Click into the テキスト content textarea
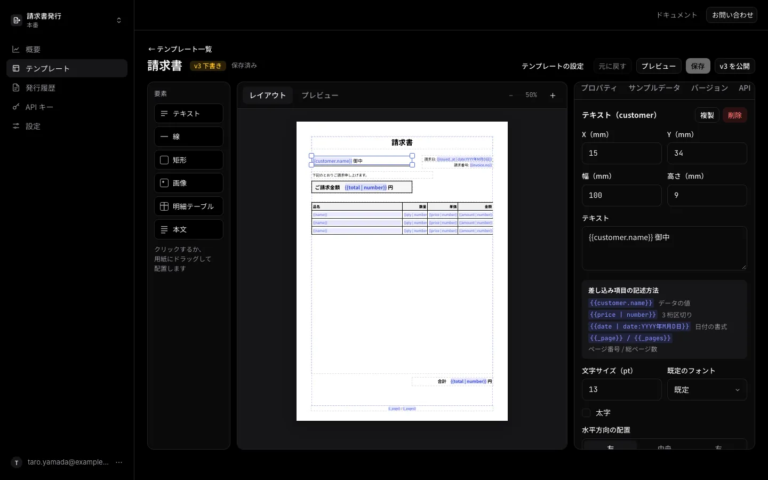The height and width of the screenshot is (480, 768). tap(665, 248)
